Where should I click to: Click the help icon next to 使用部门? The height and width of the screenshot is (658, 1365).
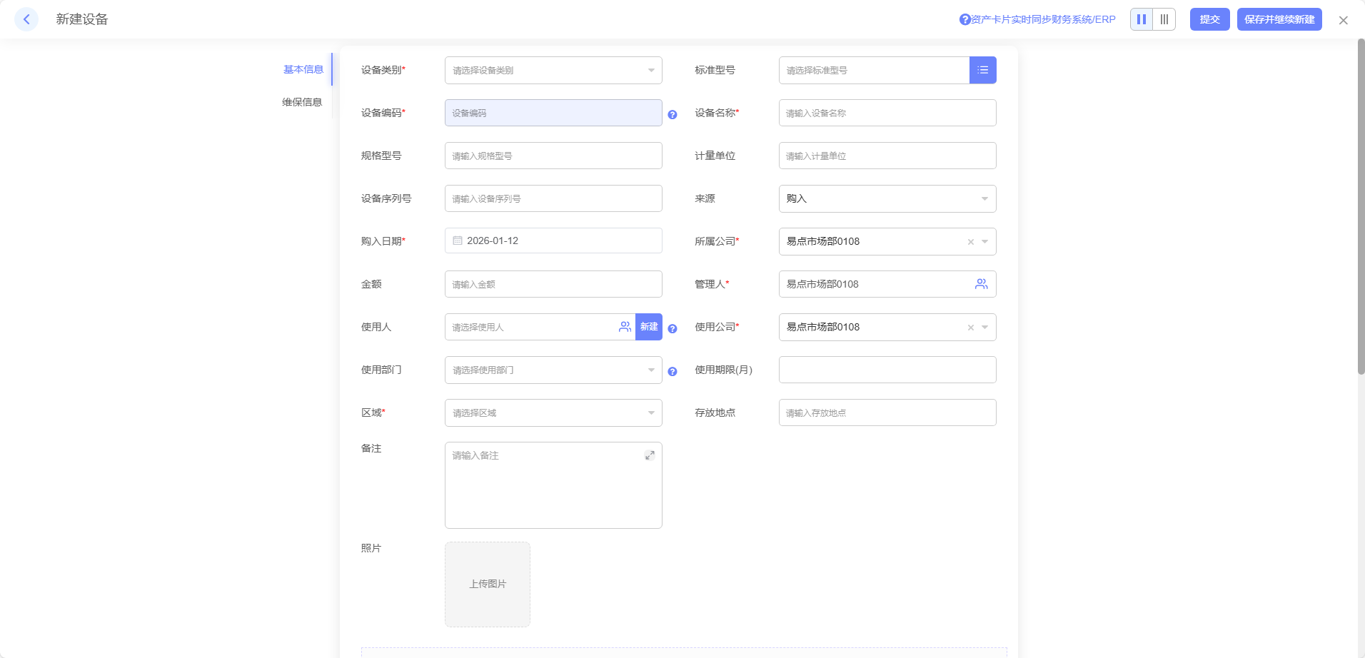point(672,371)
